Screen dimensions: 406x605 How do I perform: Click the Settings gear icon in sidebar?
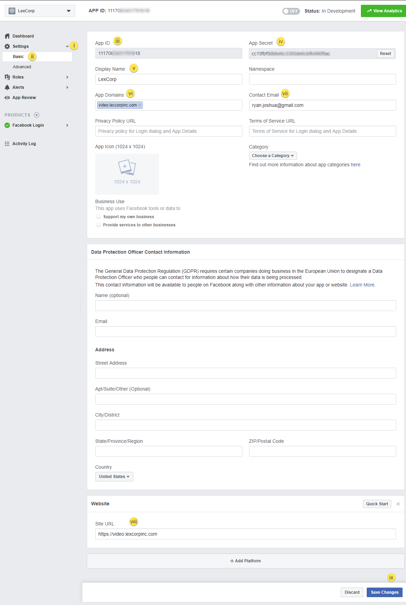point(7,46)
